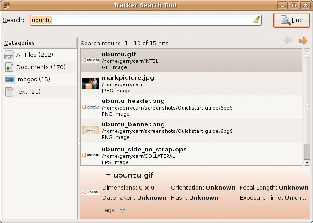This screenshot has height=223, width=313.
Task: Minimize the Tracker Search Tool window
Action: click(x=283, y=5)
